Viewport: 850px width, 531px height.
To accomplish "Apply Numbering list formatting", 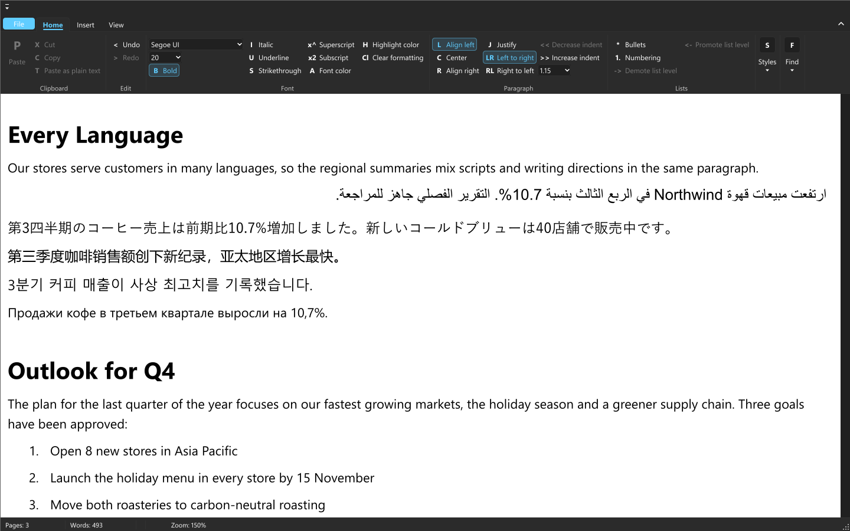I will [637, 58].
